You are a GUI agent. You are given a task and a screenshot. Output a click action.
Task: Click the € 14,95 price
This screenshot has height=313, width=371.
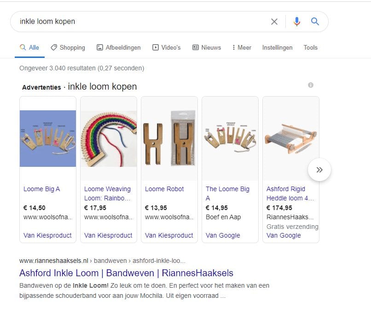[x=217, y=208]
